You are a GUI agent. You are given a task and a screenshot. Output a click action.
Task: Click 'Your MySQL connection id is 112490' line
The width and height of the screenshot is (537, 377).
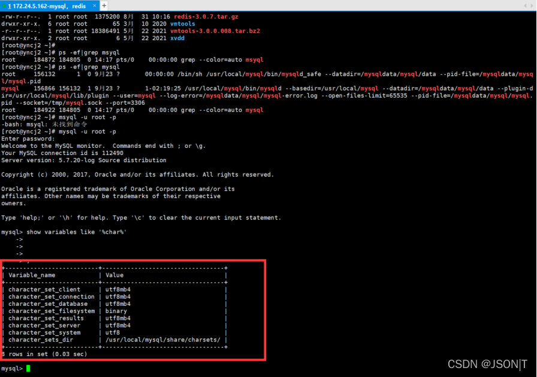point(62,153)
